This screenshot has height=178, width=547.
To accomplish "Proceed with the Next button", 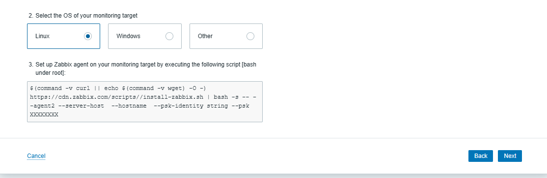I will (x=510, y=156).
